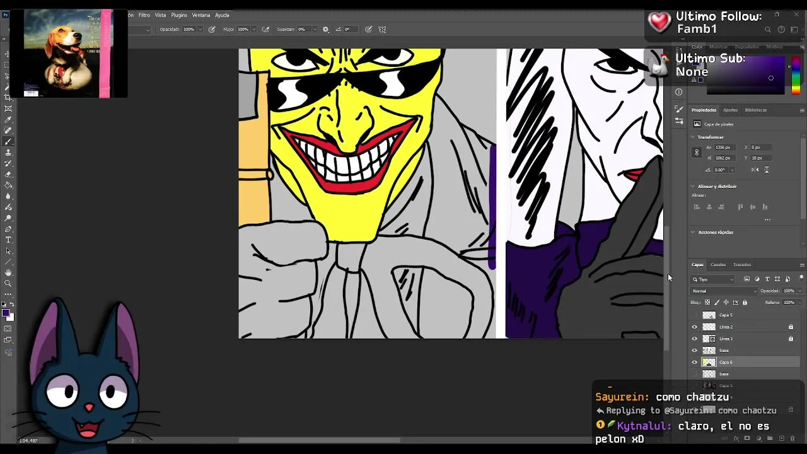Viewport: 807px width, 454px height.
Task: Toggle width-height link in Transformar
Action: point(697,153)
